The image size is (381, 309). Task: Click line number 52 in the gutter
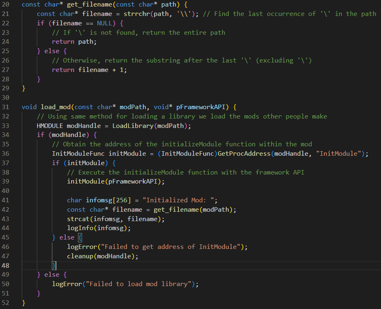(5, 303)
